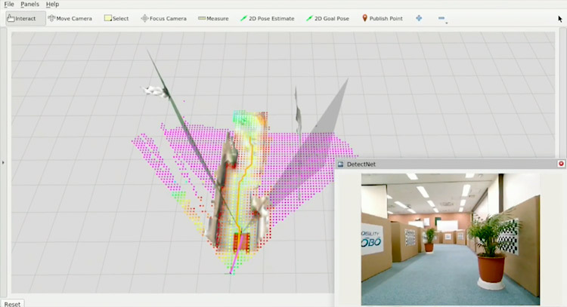
Task: Open the Help menu
Action: coord(52,5)
